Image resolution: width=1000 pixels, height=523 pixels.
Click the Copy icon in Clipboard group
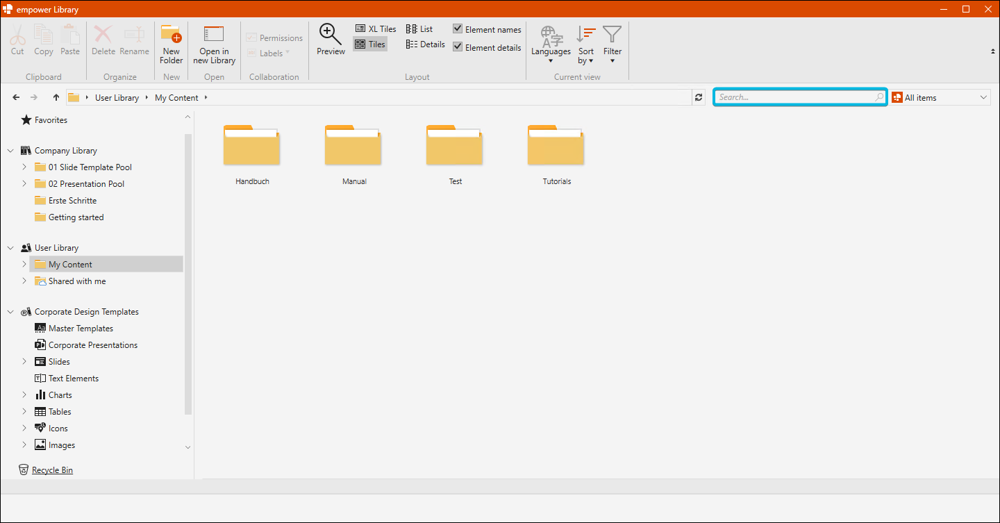click(44, 33)
